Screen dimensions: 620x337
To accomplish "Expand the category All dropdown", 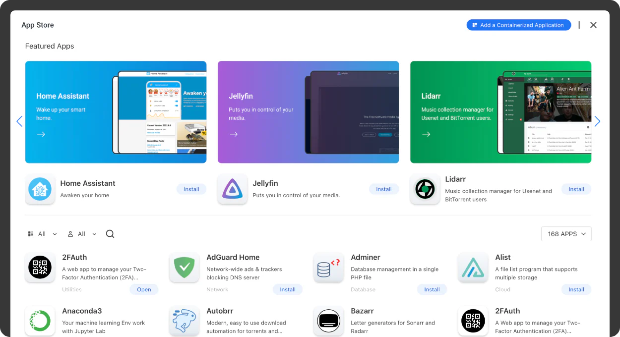I will (42, 234).
